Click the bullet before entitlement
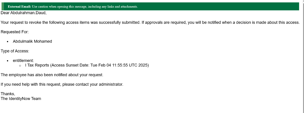The image size is (304, 113). [8, 61]
